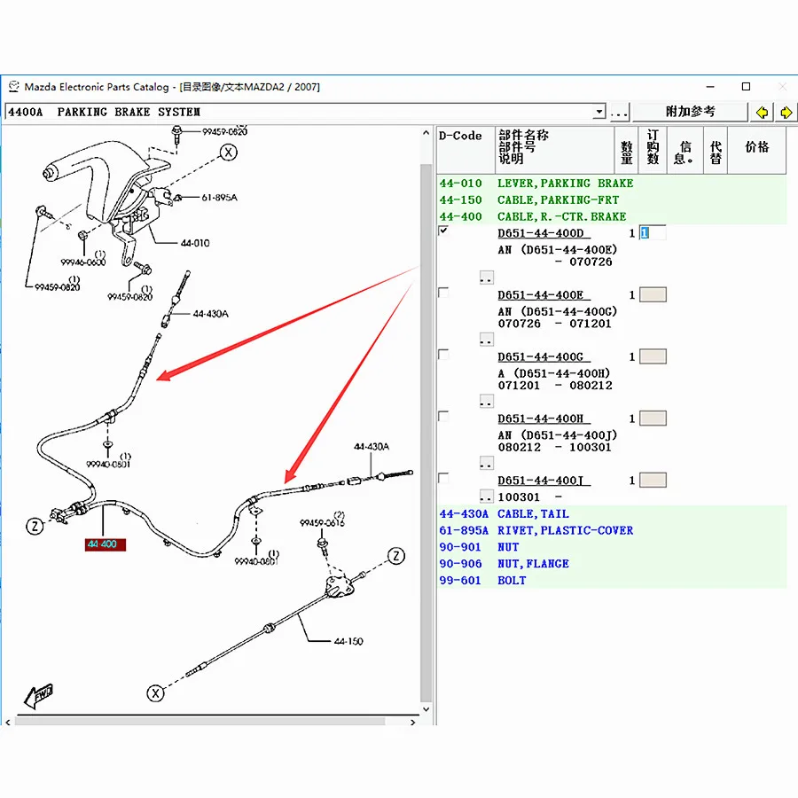Select the 44-430A CABLE, TAIL row
The width and height of the screenshot is (798, 798).
coord(611,514)
